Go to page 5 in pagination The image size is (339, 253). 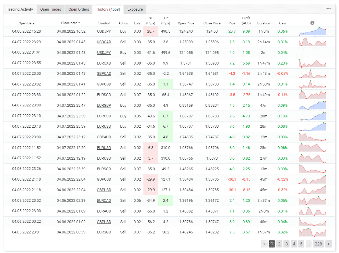[x=301, y=244]
